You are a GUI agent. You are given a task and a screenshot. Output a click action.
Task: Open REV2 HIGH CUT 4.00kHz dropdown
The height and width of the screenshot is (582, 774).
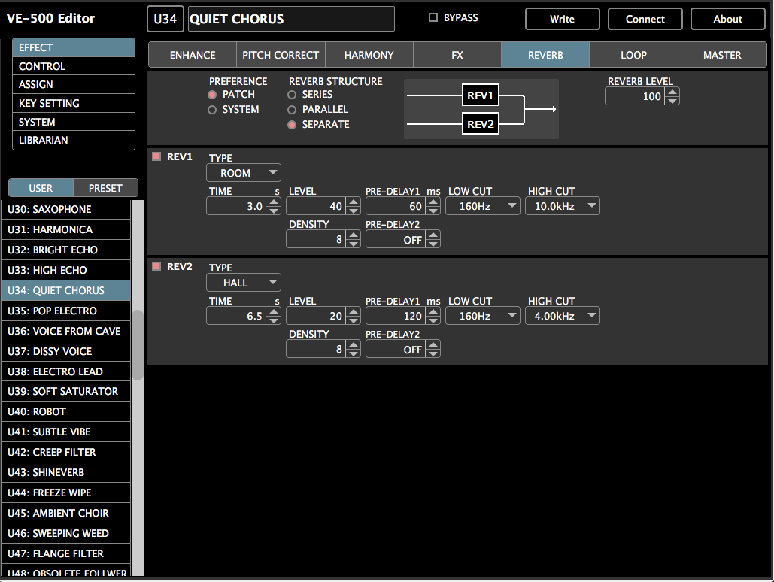pos(563,315)
